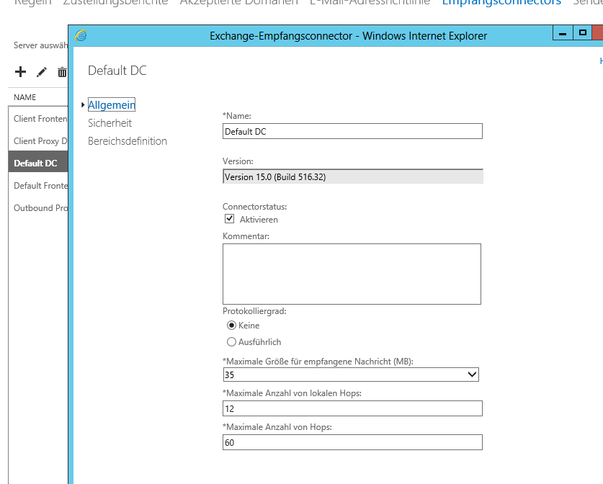Screen dimensions: 603x484
Task: Toggle the Aktivieren checkbox
Action: click(x=230, y=219)
